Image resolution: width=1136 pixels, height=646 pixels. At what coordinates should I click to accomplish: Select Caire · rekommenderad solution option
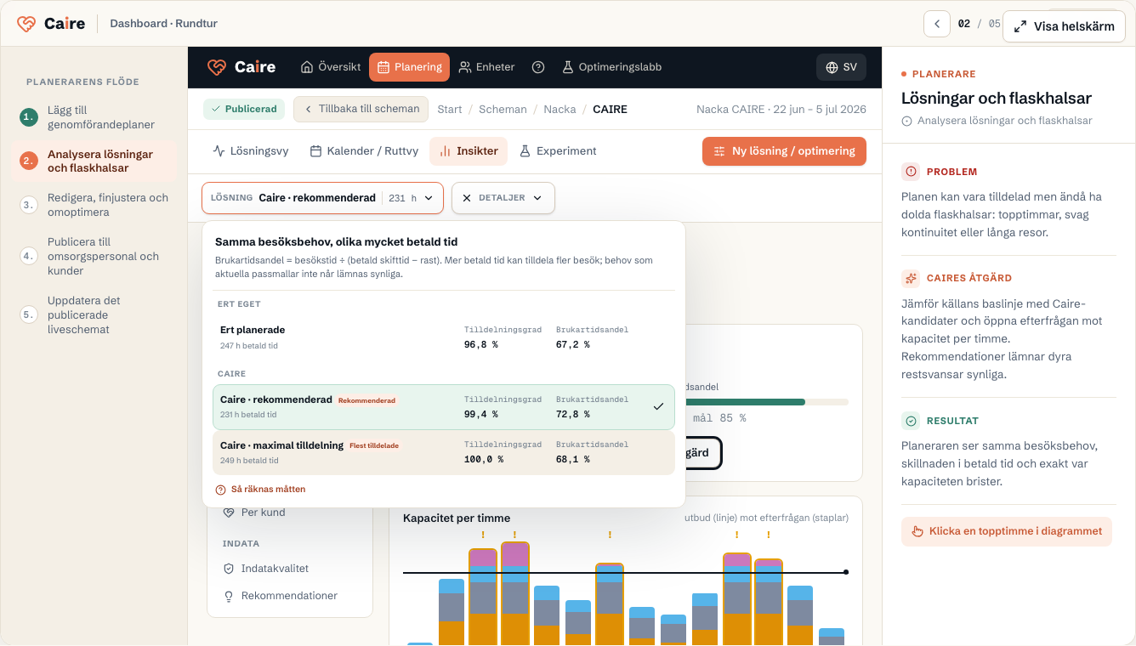(x=444, y=407)
